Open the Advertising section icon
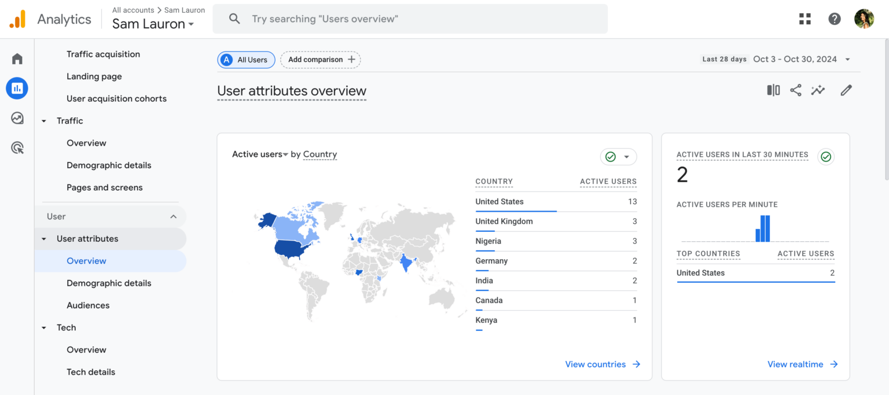The width and height of the screenshot is (889, 395). (17, 147)
